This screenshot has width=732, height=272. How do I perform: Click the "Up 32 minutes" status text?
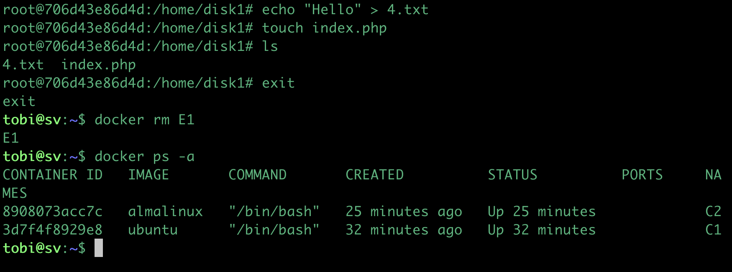pyautogui.click(x=542, y=230)
